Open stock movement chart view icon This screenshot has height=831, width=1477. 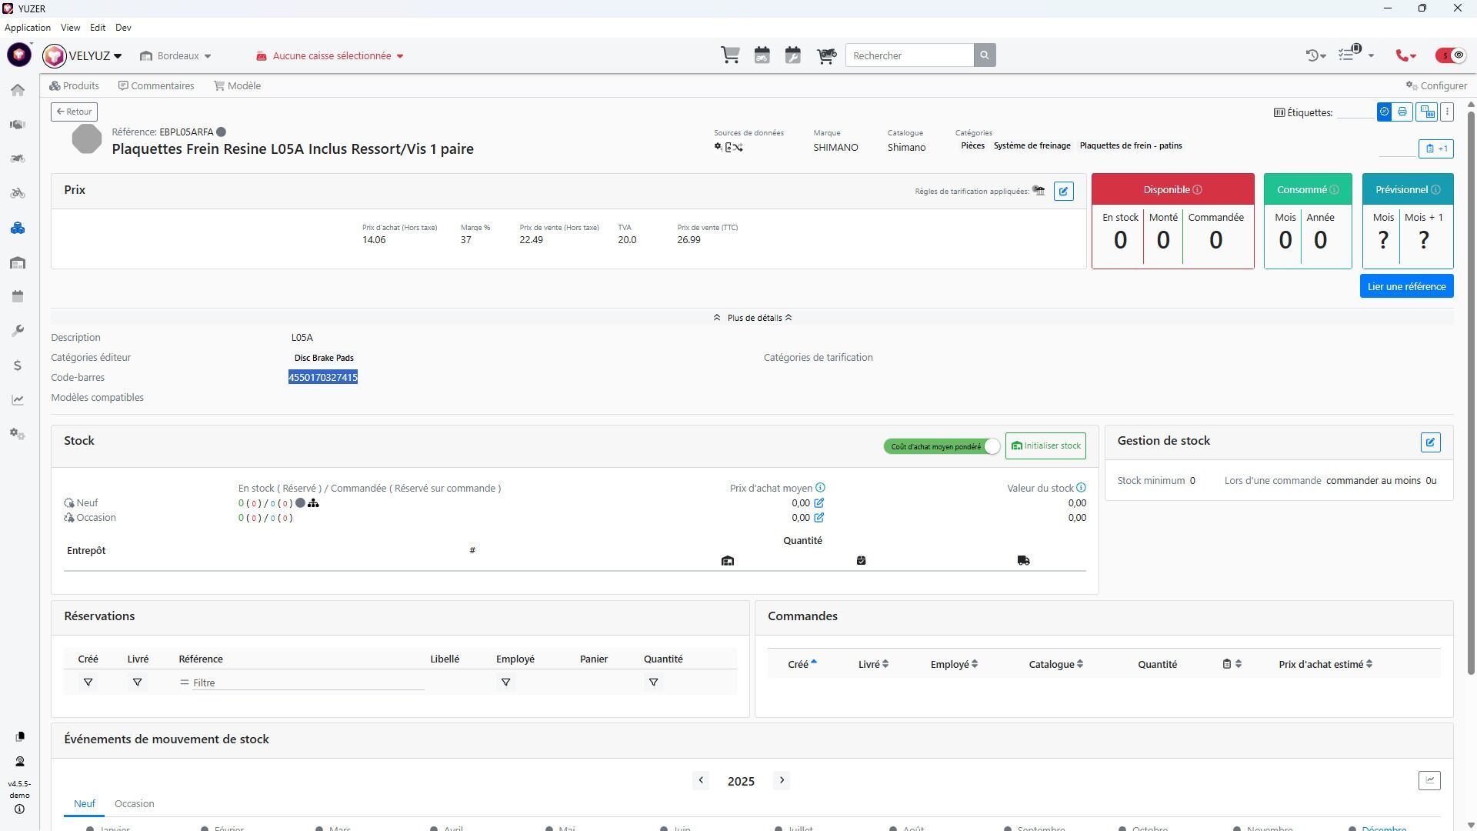[1429, 780]
